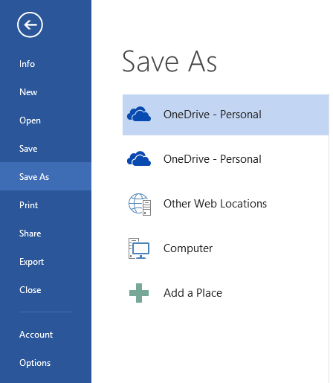Click the back arrow circle icon
Image resolution: width=333 pixels, height=383 pixels.
click(30, 25)
